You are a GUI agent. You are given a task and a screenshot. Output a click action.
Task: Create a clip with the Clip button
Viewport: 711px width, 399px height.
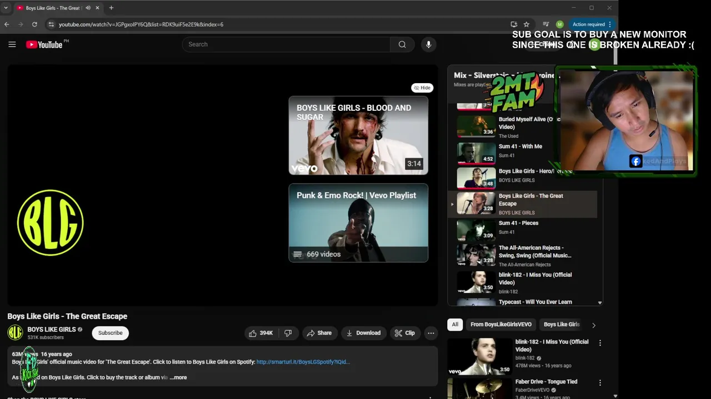pyautogui.click(x=405, y=333)
